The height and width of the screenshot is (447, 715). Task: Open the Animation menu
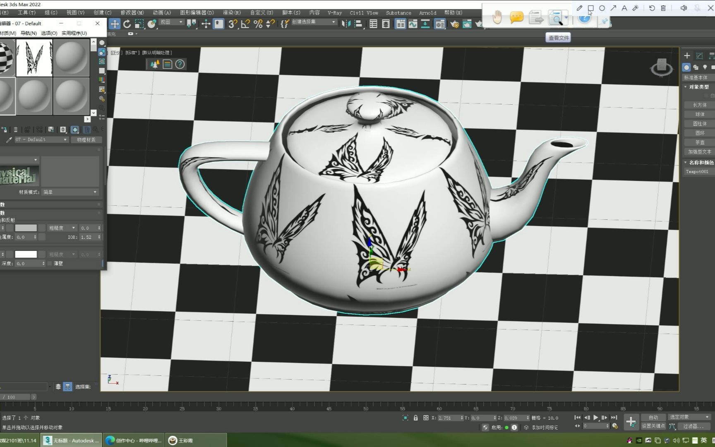[x=162, y=13]
